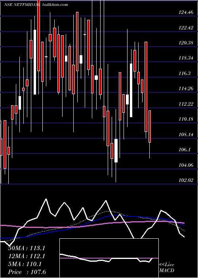
Task: Click the MACD inset chart panel
Action: (109, 258)
